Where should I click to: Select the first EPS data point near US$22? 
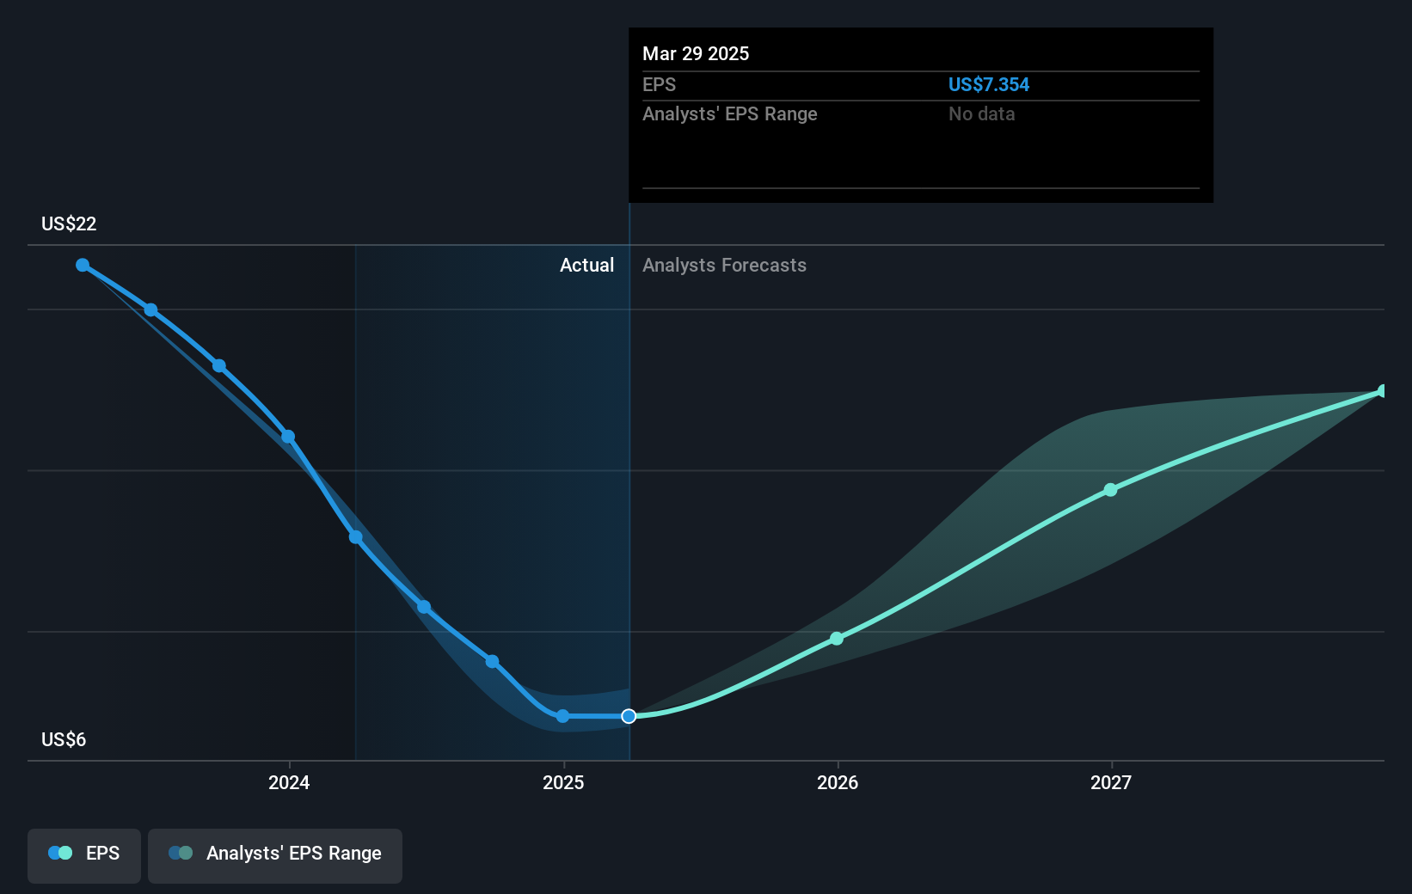83,265
